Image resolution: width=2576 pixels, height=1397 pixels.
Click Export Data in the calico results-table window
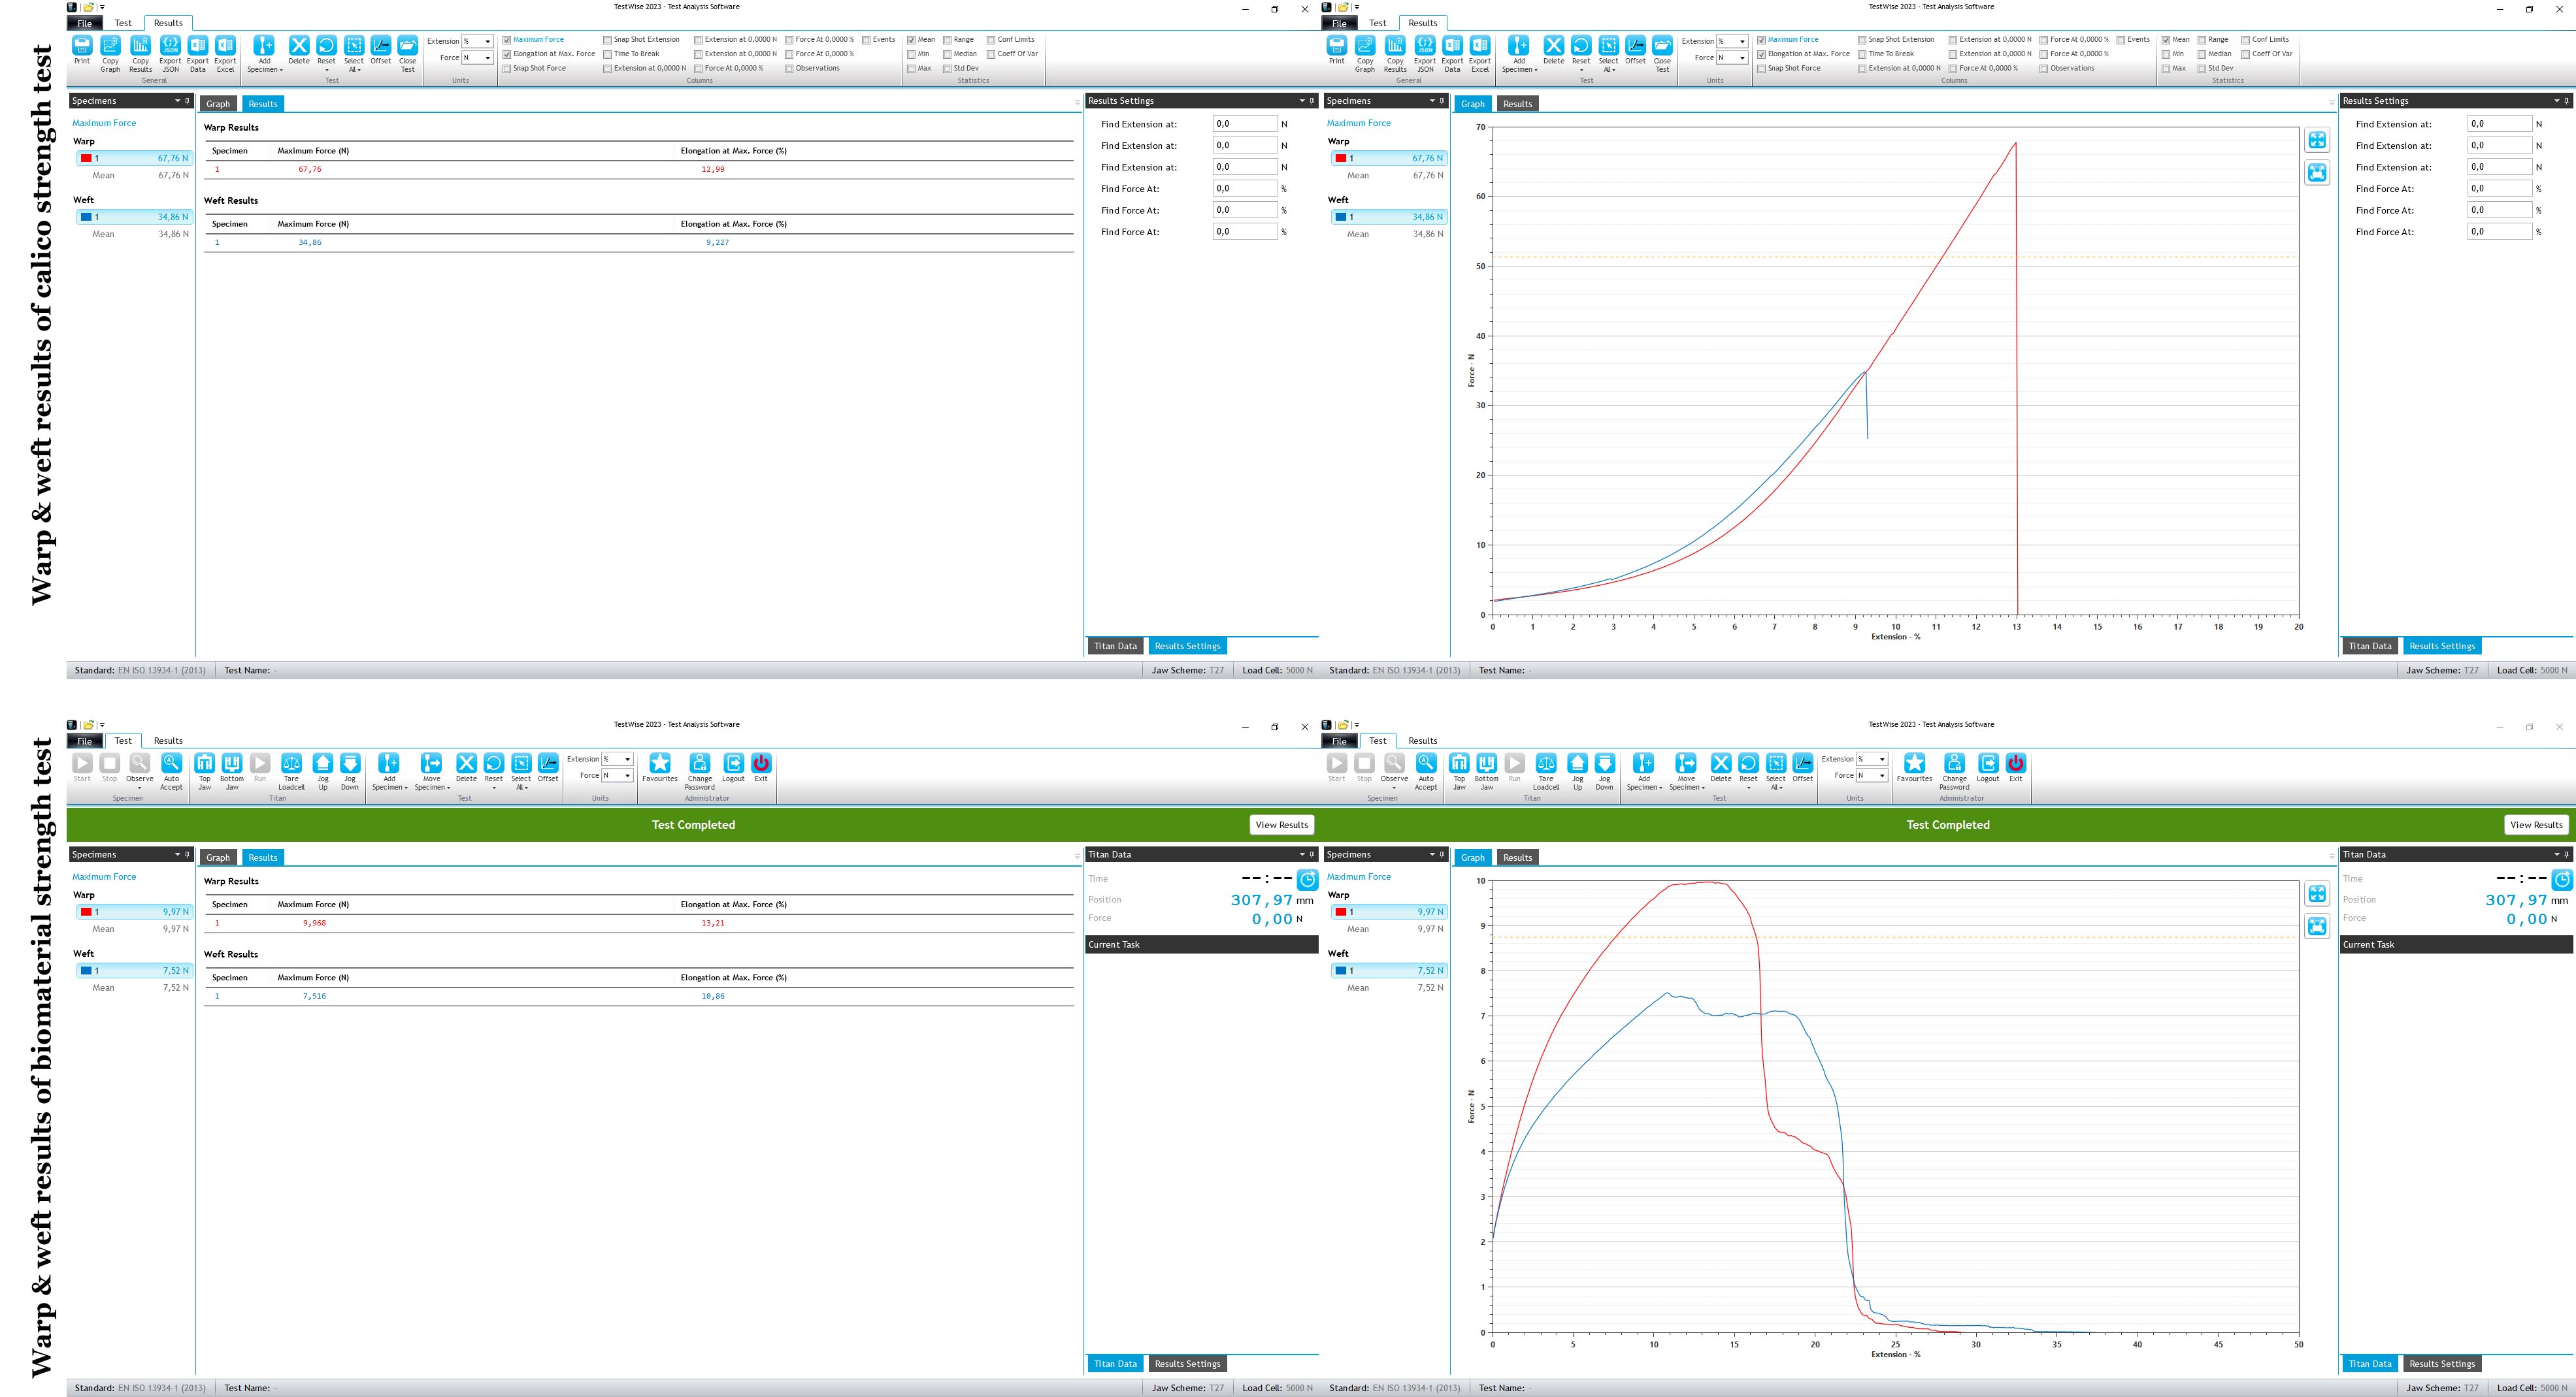[x=198, y=54]
